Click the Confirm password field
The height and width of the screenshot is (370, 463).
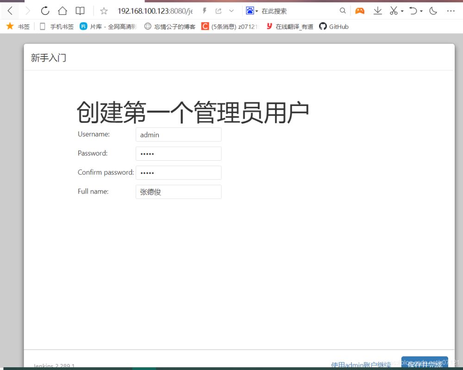178,173
